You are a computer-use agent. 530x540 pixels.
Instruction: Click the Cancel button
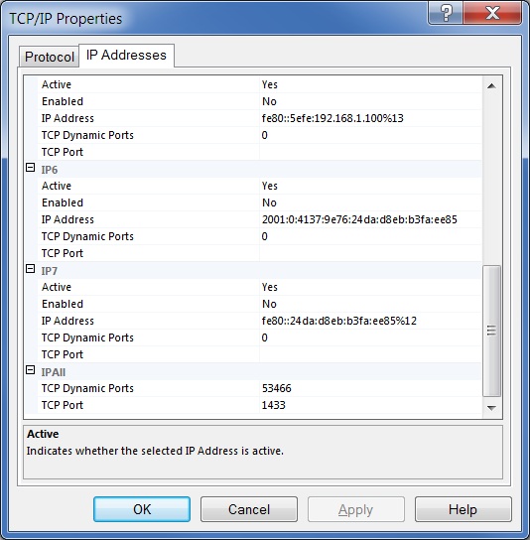pos(249,509)
